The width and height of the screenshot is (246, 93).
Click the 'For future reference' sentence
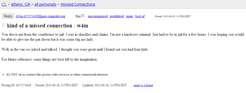[50, 59]
